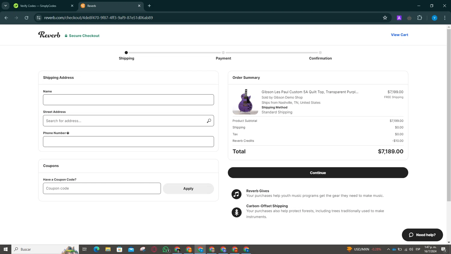Apply the coupon code
This screenshot has width=451, height=254.
pos(188,188)
